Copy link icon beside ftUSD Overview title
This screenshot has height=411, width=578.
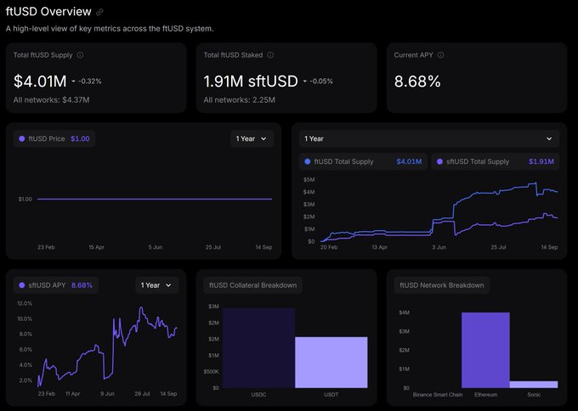tap(99, 12)
